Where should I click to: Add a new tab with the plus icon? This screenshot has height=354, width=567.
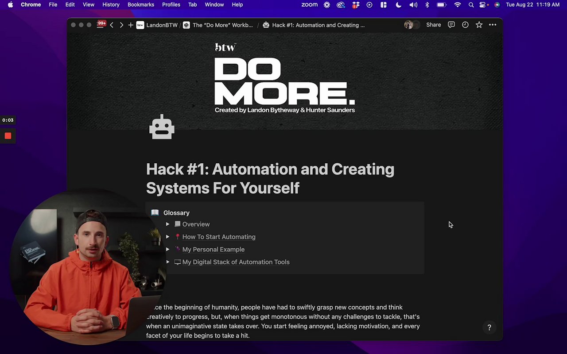131,25
